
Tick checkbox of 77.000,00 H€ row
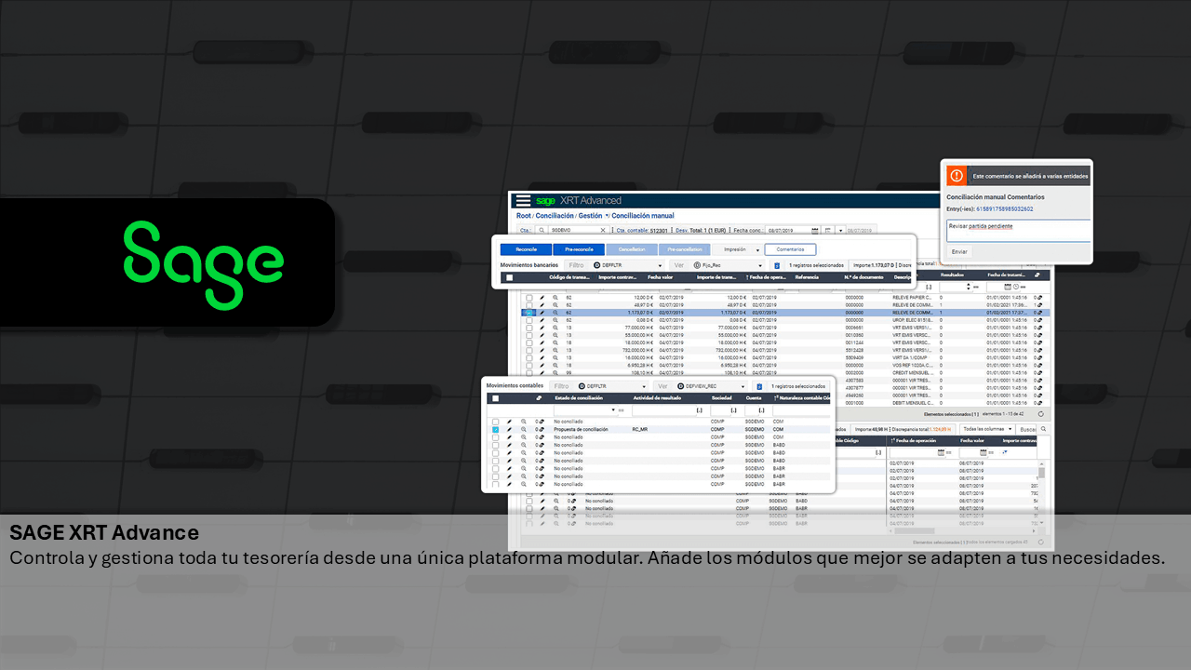click(x=529, y=328)
